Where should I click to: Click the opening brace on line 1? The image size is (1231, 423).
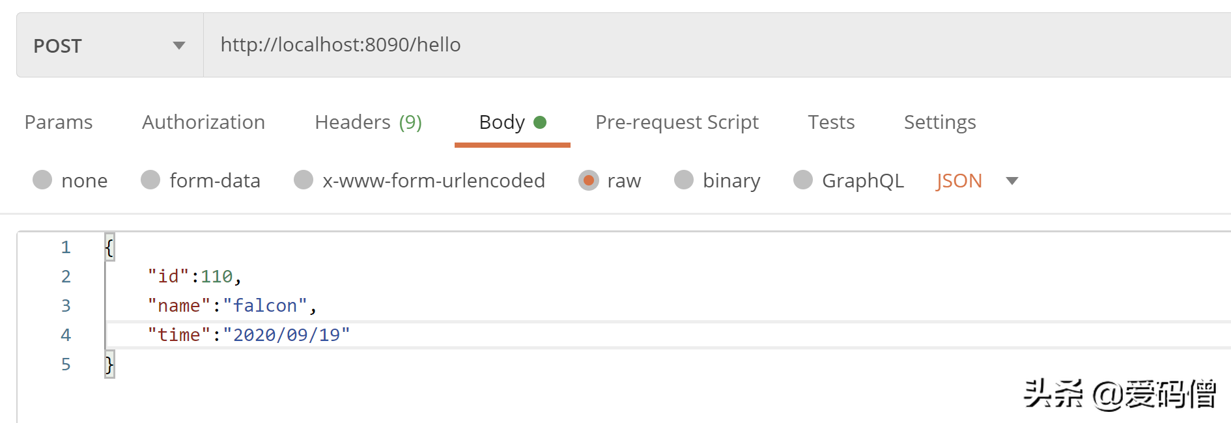click(109, 247)
